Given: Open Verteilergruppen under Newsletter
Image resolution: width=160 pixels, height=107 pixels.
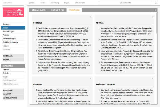Looking at the screenshot, I should [13, 80].
